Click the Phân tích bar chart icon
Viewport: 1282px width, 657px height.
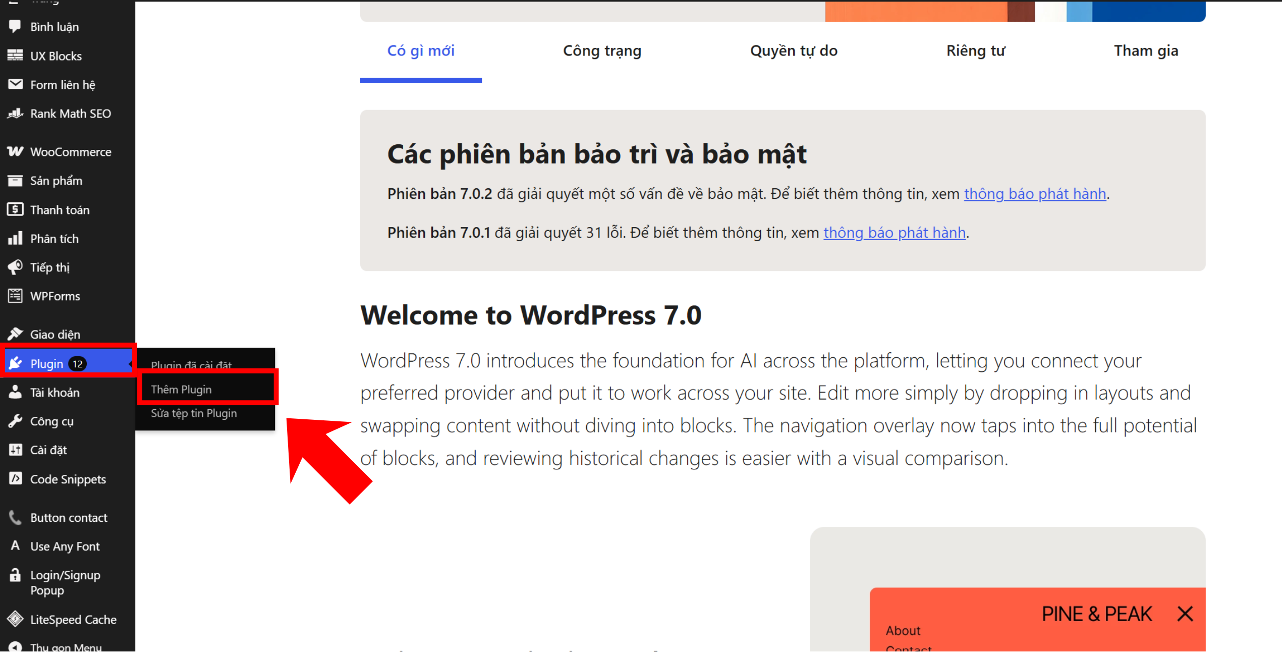[x=15, y=238]
